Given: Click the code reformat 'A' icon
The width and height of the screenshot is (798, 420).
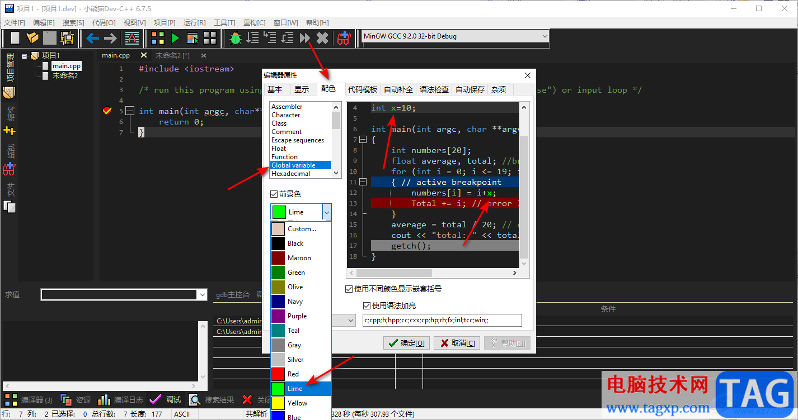Looking at the screenshot, I should coord(132,38).
